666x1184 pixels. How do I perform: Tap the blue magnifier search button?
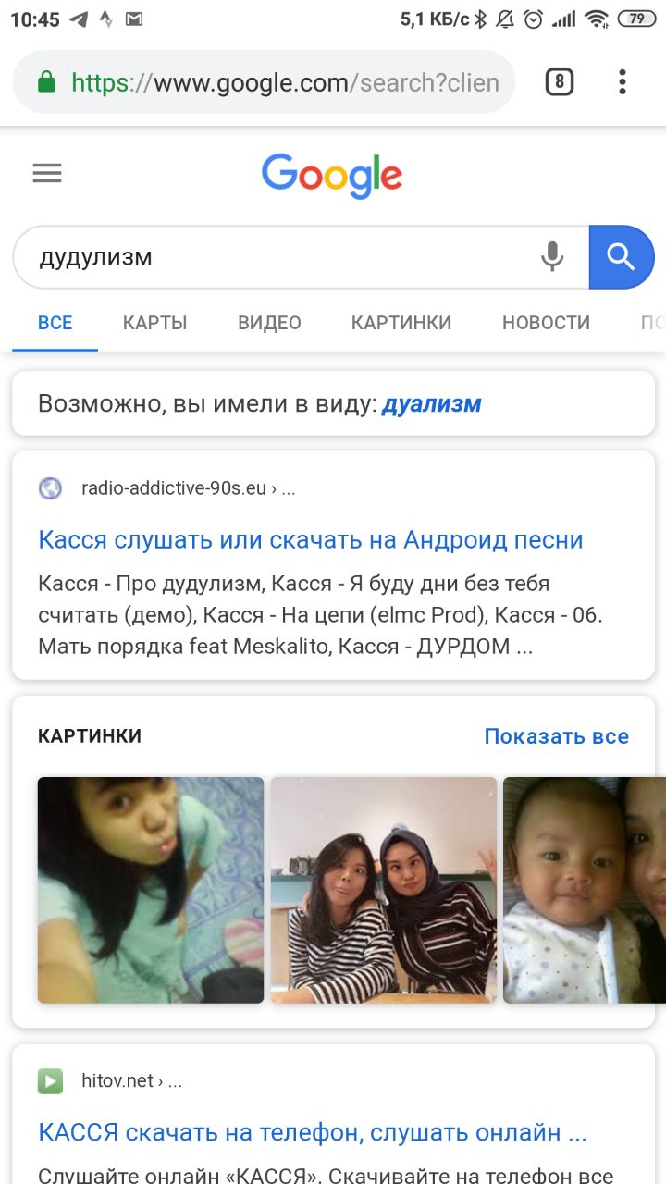coord(622,257)
